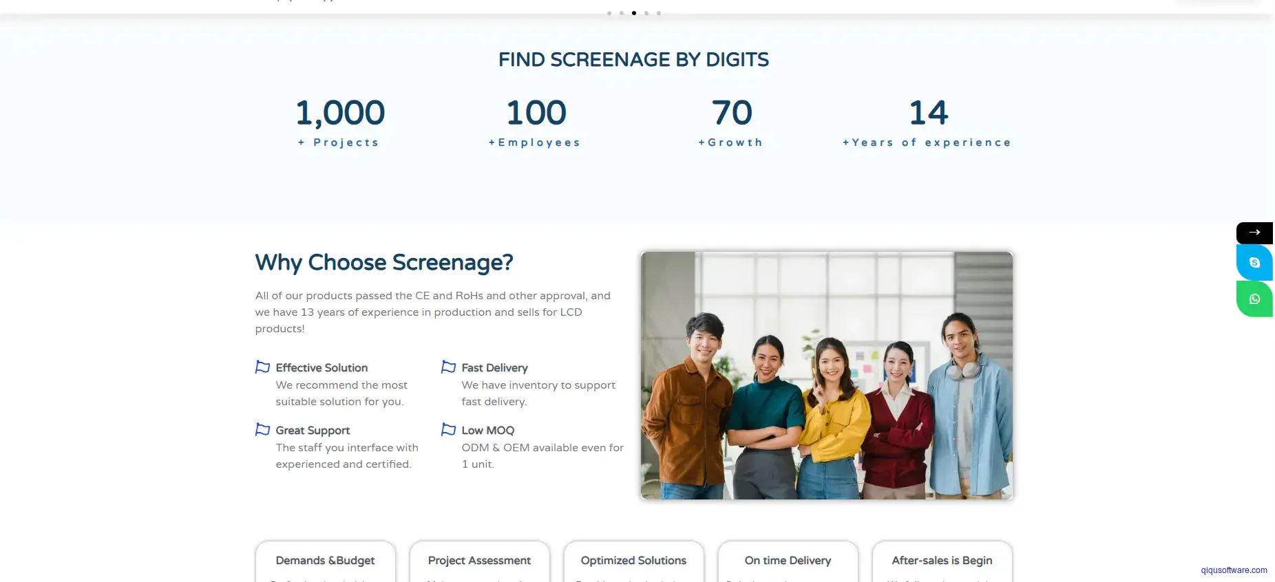Image resolution: width=1275 pixels, height=582 pixels.
Task: Click the Why Choose Screenage? heading
Action: click(384, 263)
